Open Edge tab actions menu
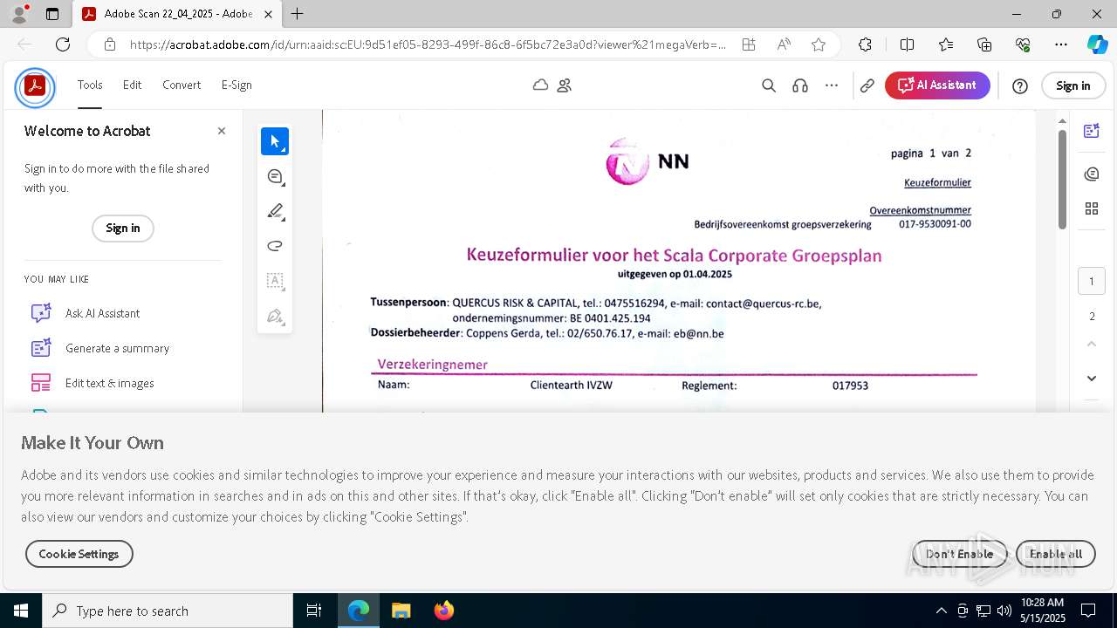 coord(52,14)
